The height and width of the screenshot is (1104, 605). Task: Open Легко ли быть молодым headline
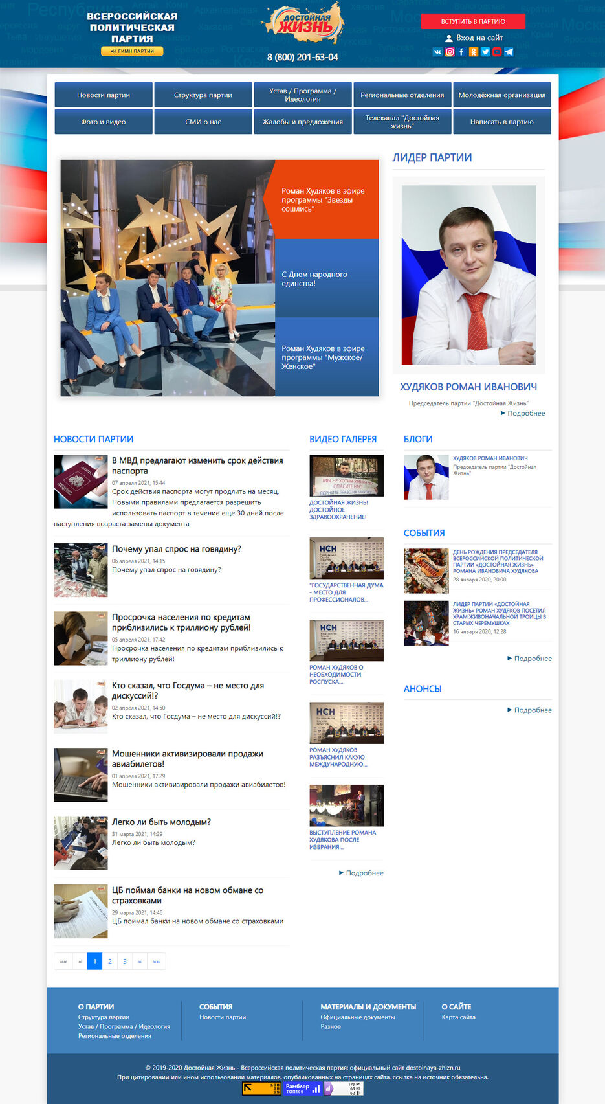click(162, 822)
